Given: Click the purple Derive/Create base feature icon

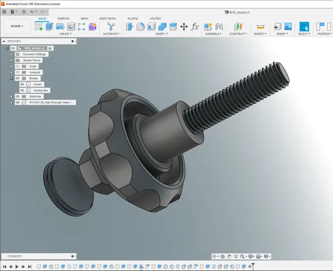Looking at the screenshot, I should point(92,27).
